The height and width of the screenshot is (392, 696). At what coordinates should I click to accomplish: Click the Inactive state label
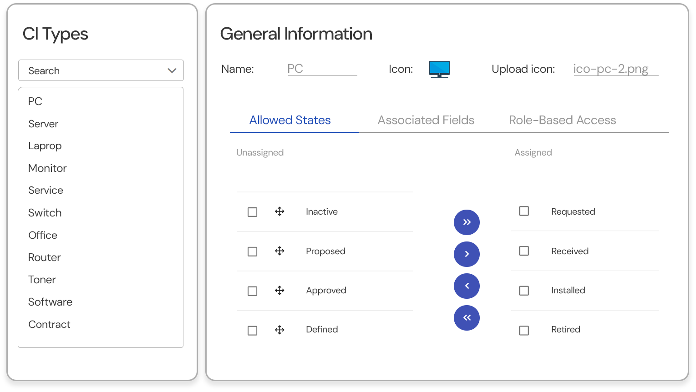(x=322, y=211)
